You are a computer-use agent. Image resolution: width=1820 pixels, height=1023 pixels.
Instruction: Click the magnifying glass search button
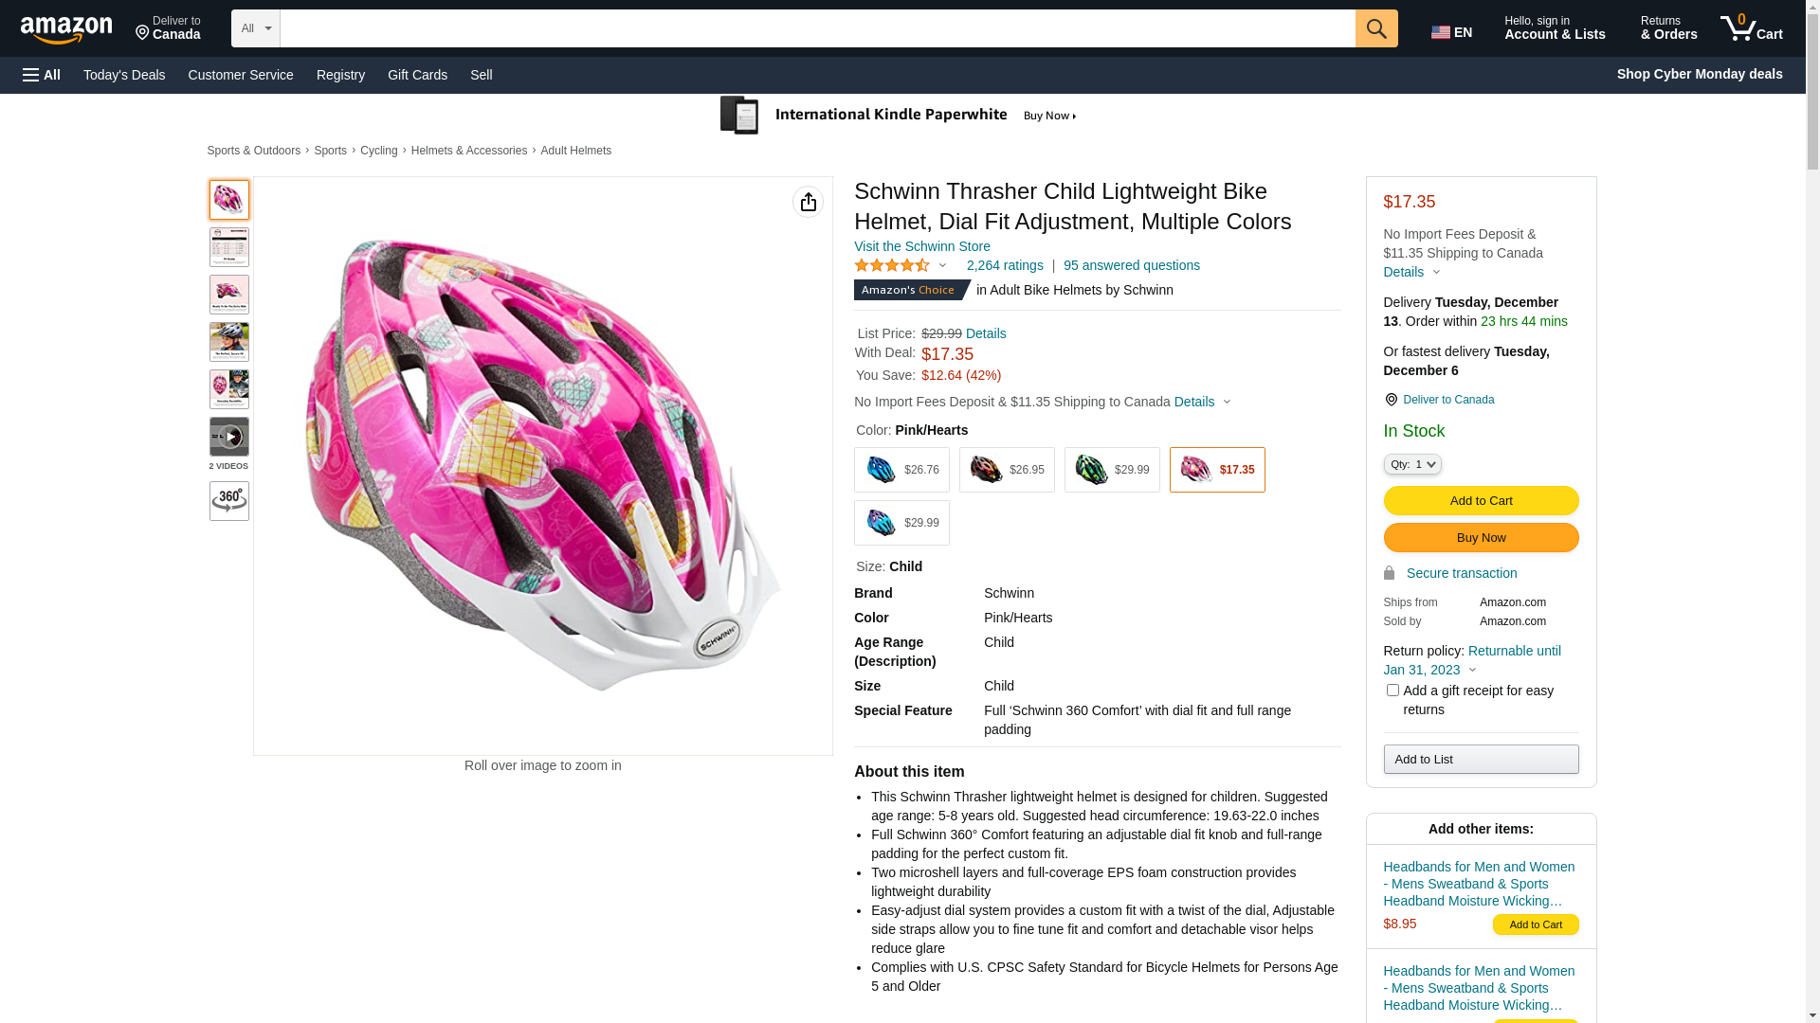1376,28
